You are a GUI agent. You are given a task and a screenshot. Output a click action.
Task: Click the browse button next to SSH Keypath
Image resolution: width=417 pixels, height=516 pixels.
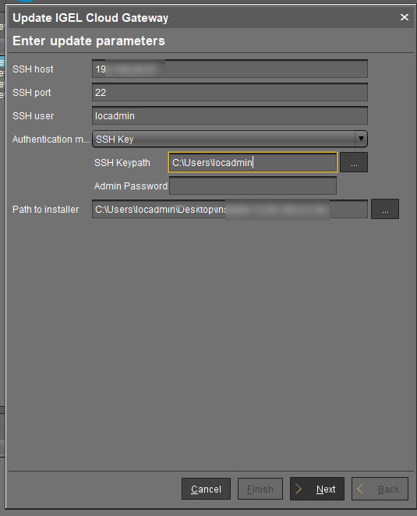[x=354, y=162]
